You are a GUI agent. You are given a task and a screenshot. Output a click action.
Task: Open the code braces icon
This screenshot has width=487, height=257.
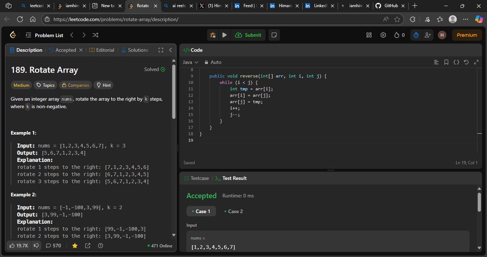[456, 62]
